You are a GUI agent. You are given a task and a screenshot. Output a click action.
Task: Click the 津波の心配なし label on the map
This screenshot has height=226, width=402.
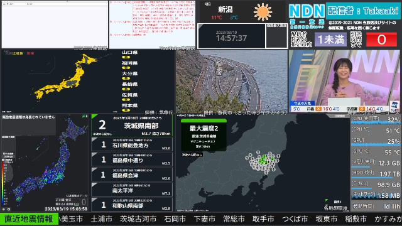point(192,155)
